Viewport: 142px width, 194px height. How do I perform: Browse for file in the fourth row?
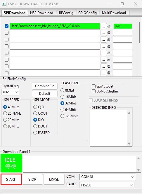point(104,46)
